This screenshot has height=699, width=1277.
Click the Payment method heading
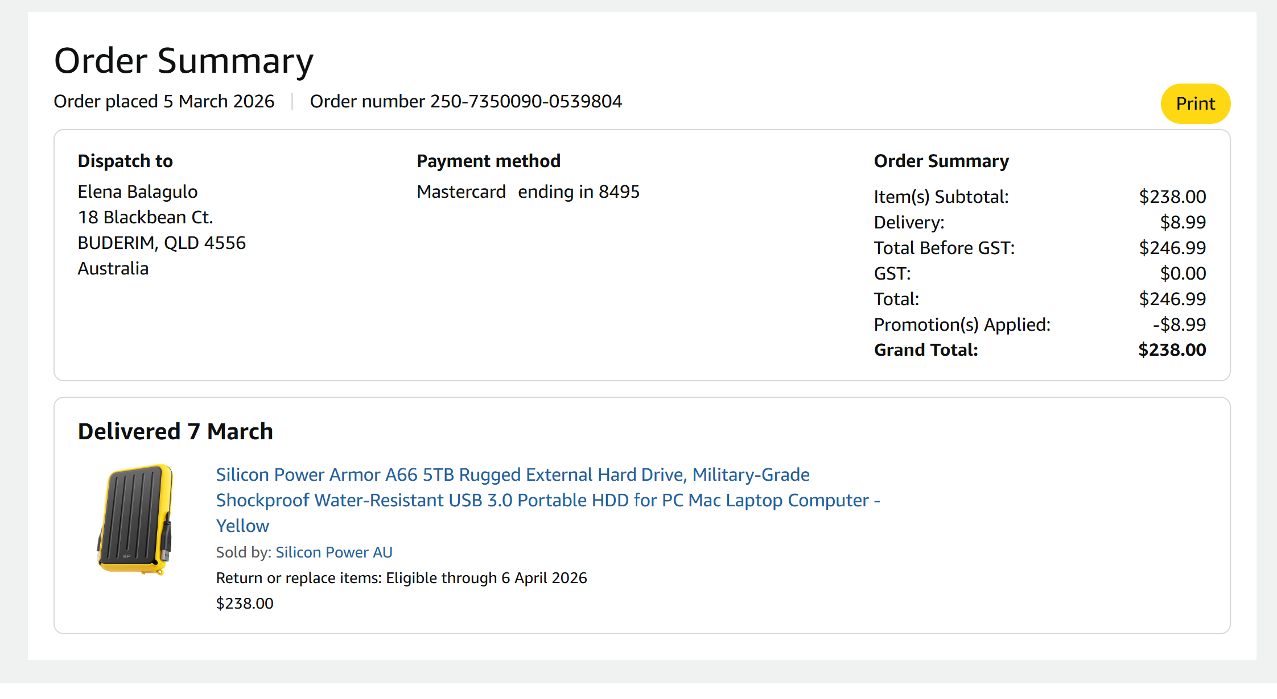click(x=488, y=161)
